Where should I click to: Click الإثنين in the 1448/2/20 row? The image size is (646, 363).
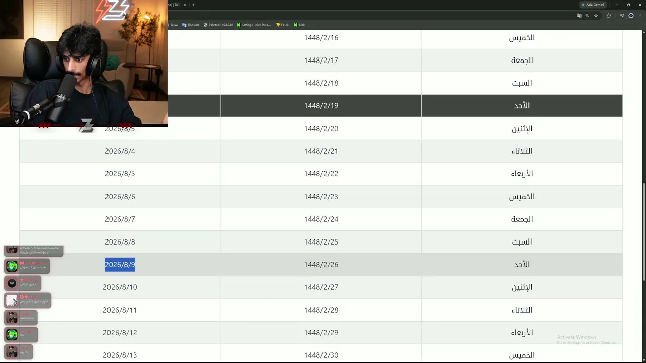[x=522, y=129]
